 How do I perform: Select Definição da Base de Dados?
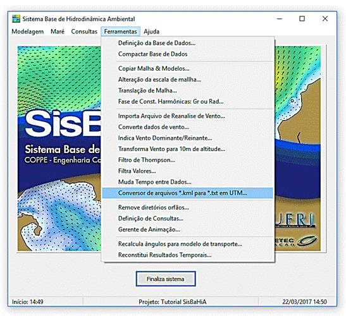point(188,43)
